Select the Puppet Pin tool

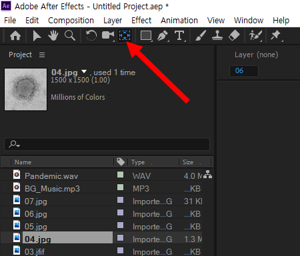[x=276, y=35]
